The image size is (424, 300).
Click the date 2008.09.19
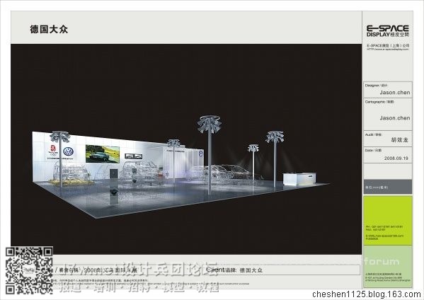396,158
